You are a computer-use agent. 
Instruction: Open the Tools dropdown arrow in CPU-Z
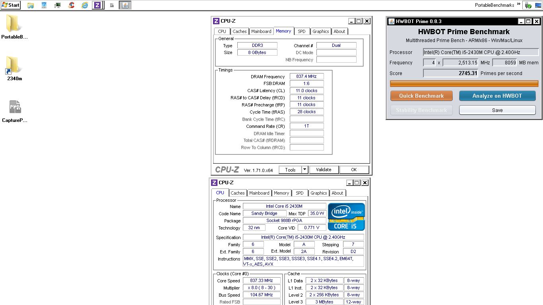pyautogui.click(x=305, y=170)
